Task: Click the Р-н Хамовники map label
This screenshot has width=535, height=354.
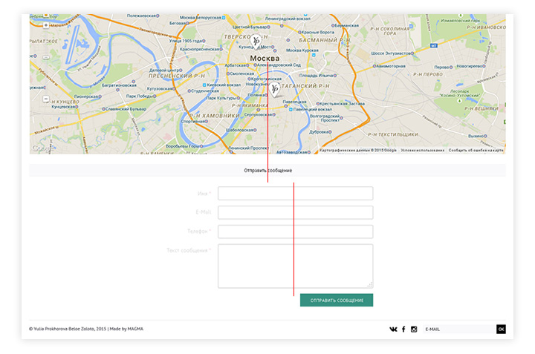Action: click(x=215, y=116)
